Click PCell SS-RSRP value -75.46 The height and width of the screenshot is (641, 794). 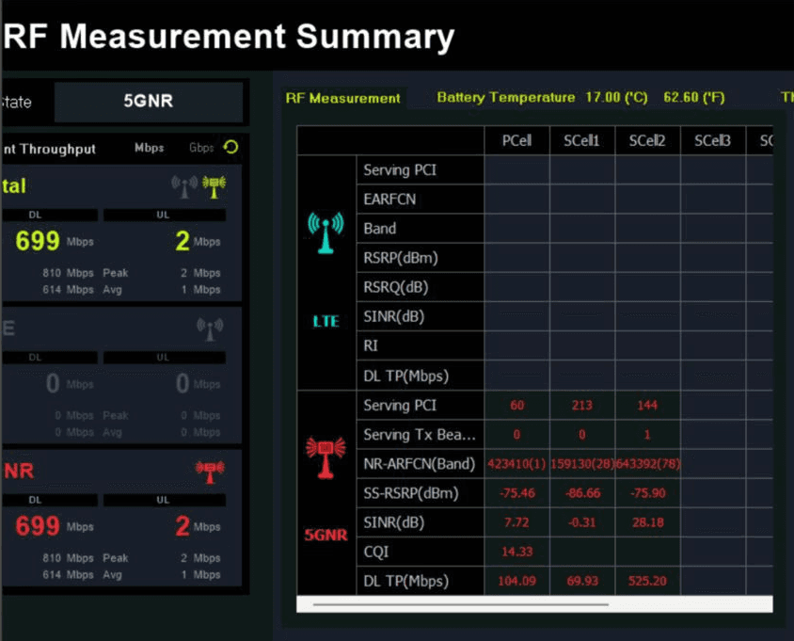(517, 493)
